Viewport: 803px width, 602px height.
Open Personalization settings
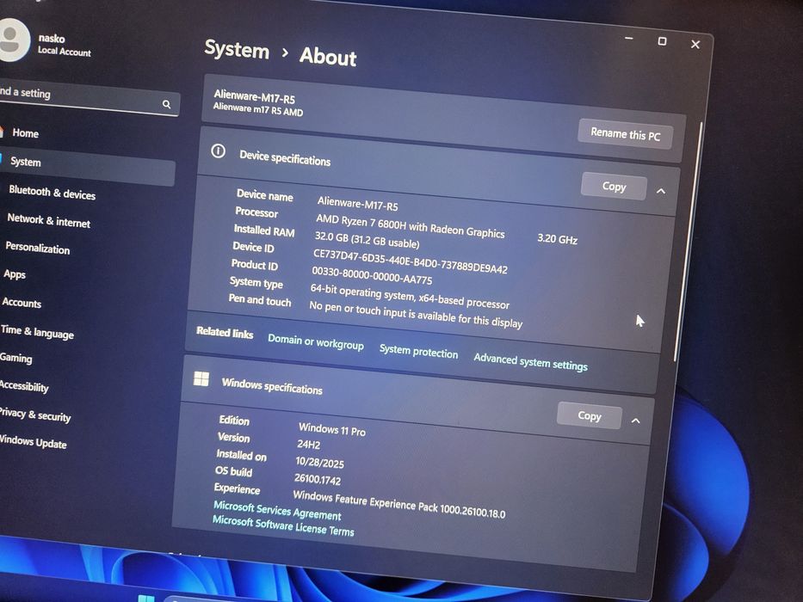37,248
